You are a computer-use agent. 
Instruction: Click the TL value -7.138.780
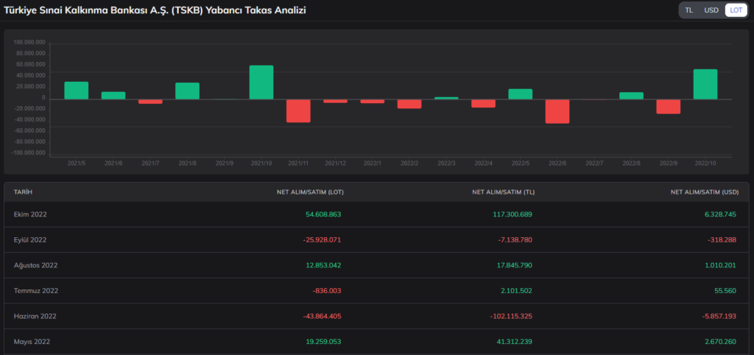515,239
